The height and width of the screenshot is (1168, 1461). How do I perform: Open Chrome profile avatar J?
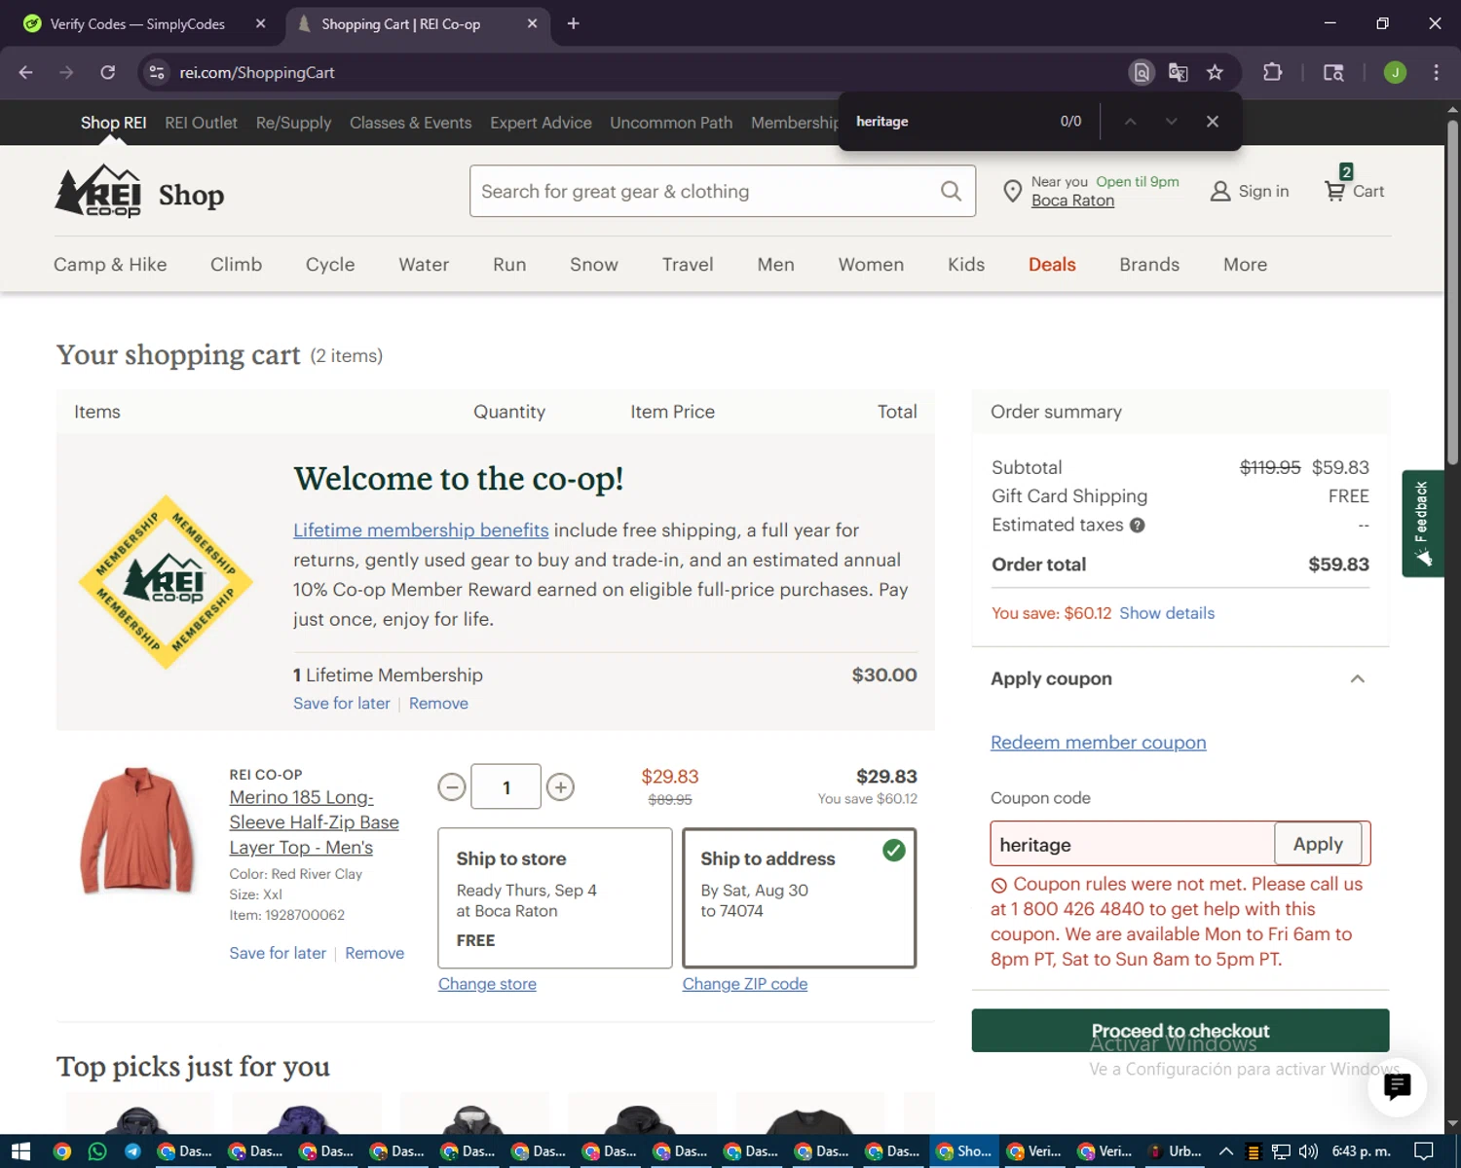pos(1395,72)
